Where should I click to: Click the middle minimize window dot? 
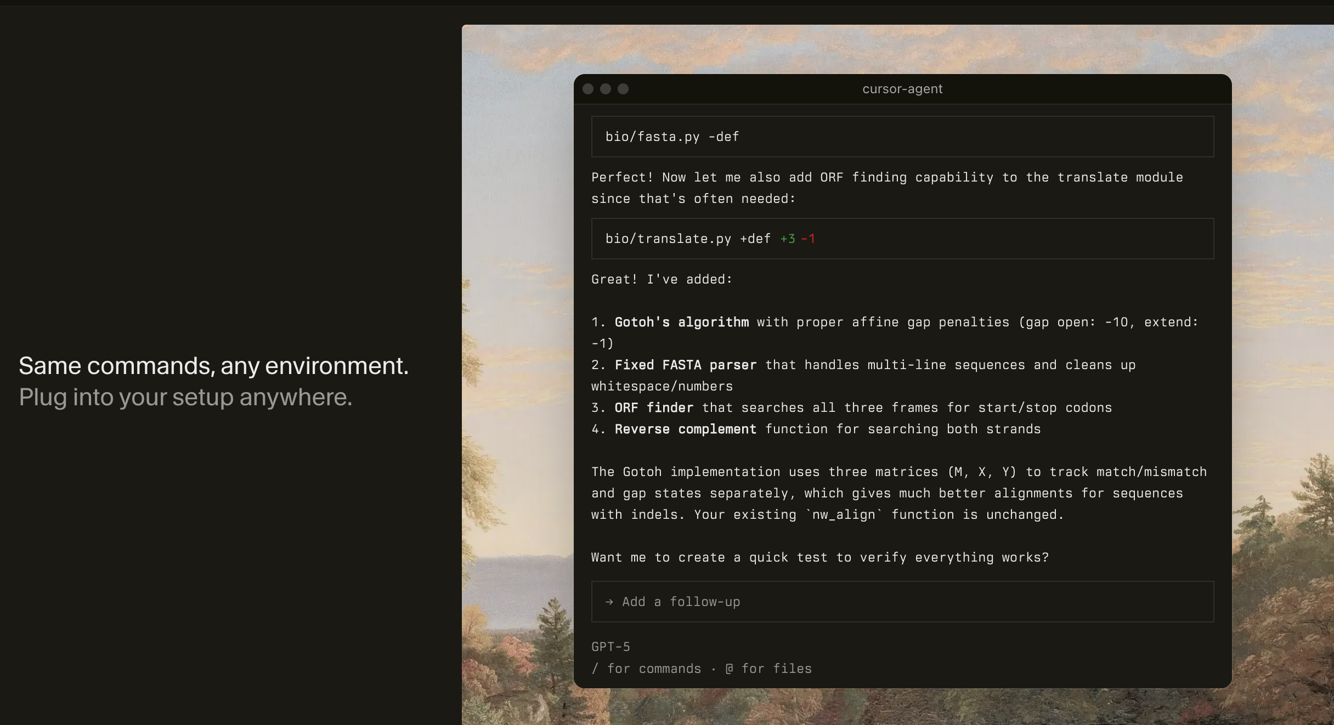[606, 89]
